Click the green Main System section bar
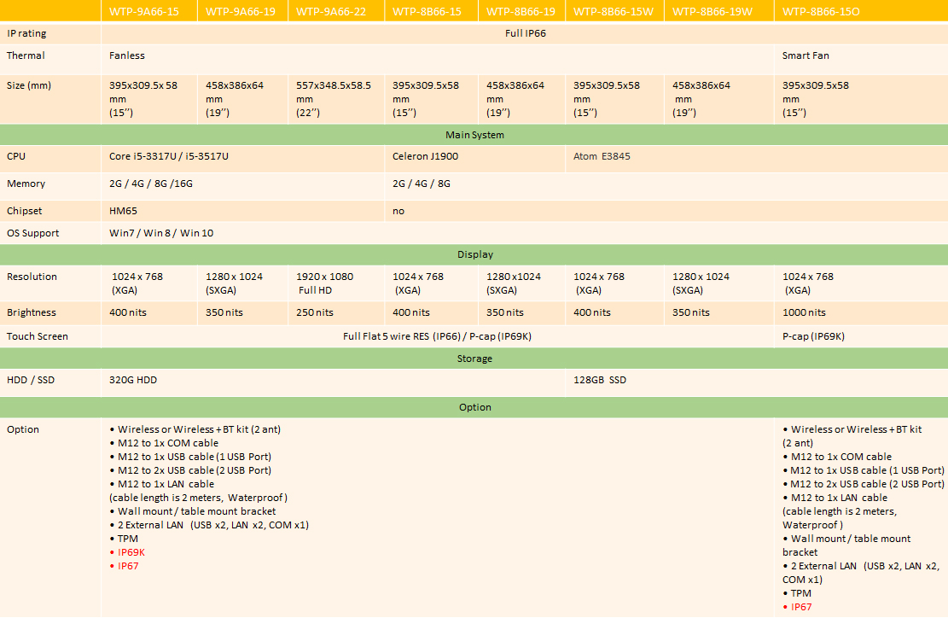 (x=474, y=135)
